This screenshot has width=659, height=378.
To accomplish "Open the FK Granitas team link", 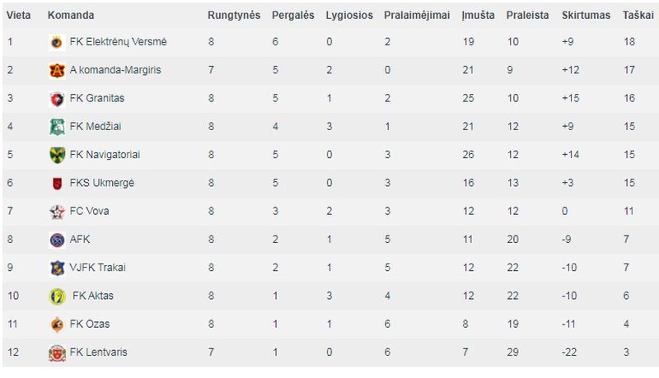I will click(97, 98).
